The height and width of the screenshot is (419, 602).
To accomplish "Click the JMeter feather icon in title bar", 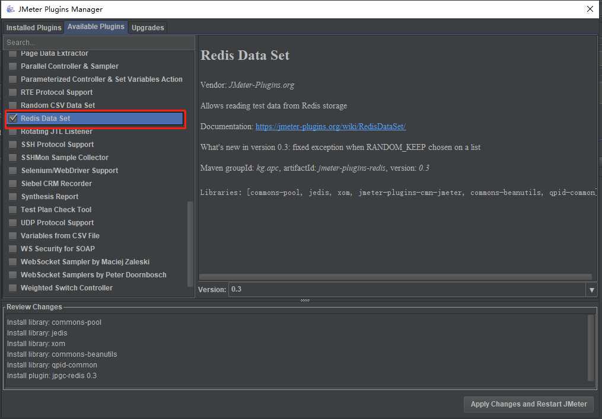I will click(10, 9).
